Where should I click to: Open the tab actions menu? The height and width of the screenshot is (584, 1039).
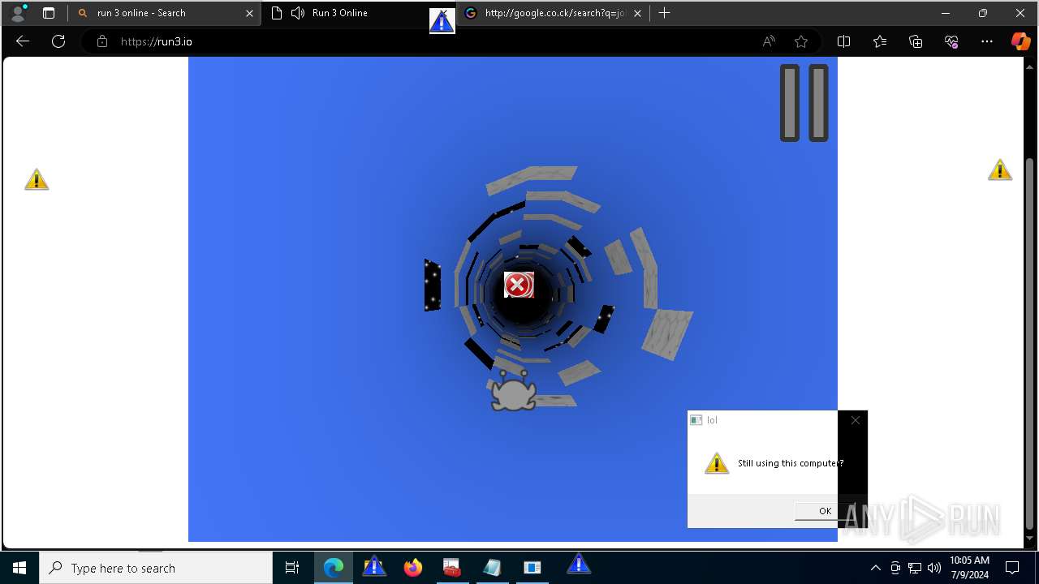click(x=49, y=13)
